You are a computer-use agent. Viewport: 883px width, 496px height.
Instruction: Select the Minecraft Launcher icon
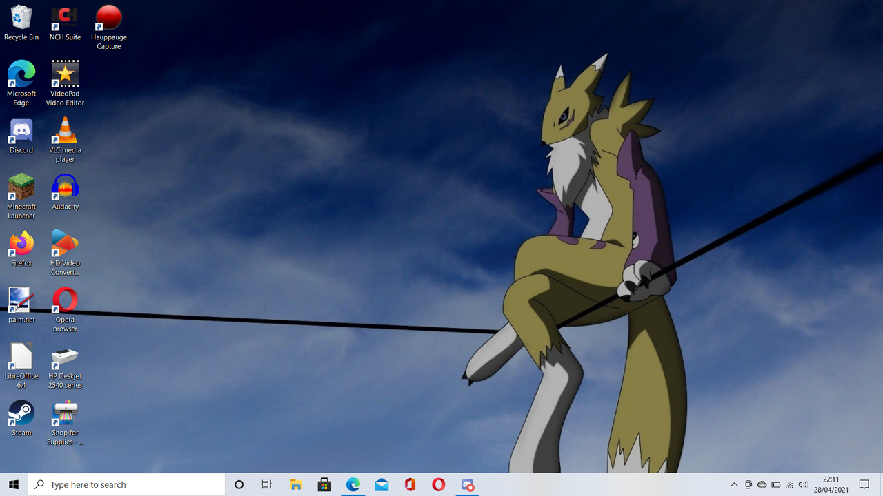coord(21,196)
